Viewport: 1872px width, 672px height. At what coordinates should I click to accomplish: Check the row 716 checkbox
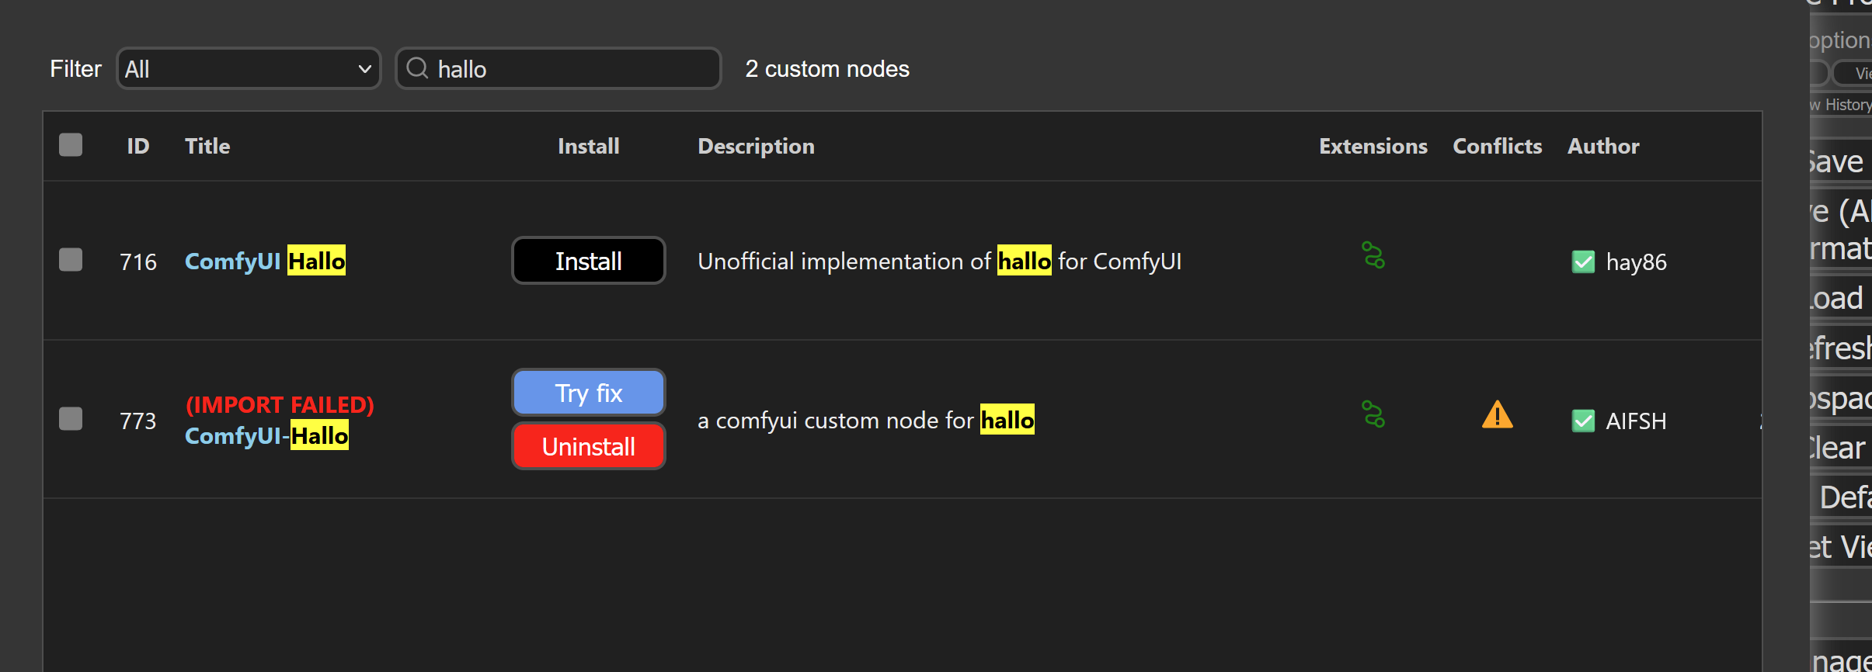pyautogui.click(x=71, y=260)
